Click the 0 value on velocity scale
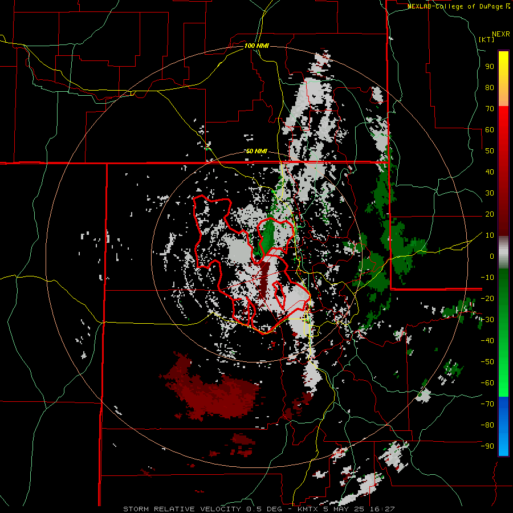 point(492,256)
